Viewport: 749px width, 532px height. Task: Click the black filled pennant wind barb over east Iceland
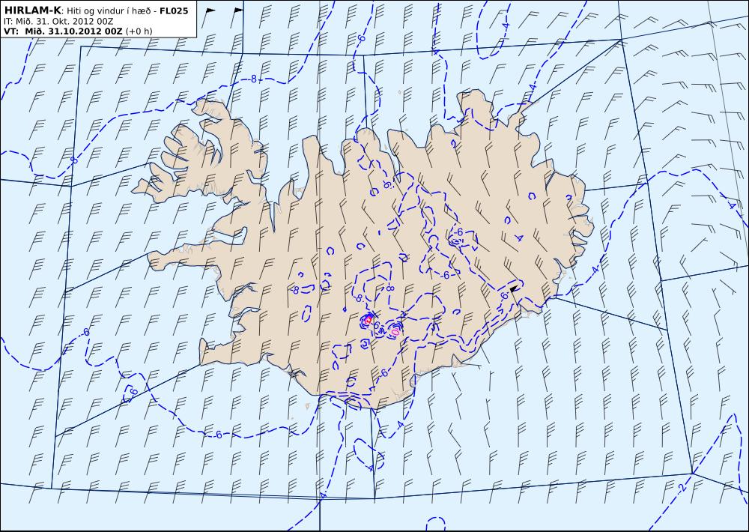click(x=514, y=288)
